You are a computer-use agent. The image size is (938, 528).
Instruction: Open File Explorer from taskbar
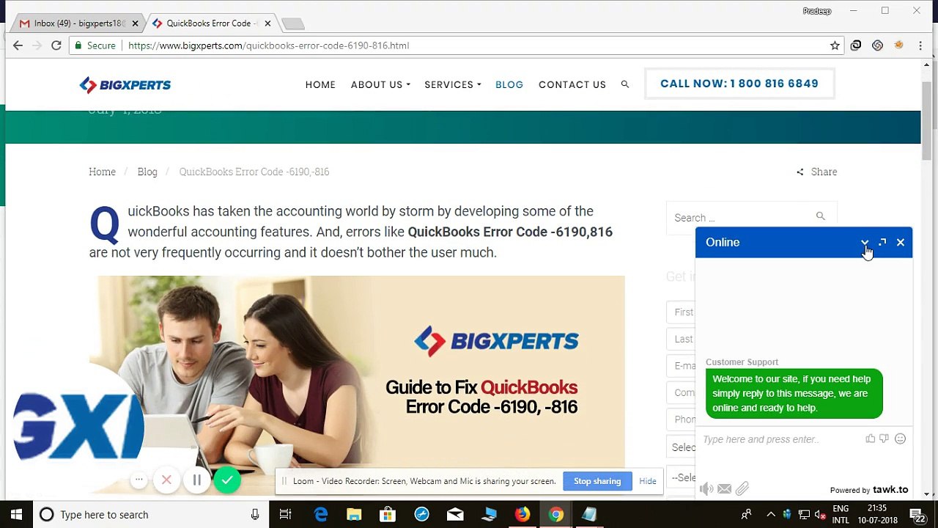[x=354, y=515]
